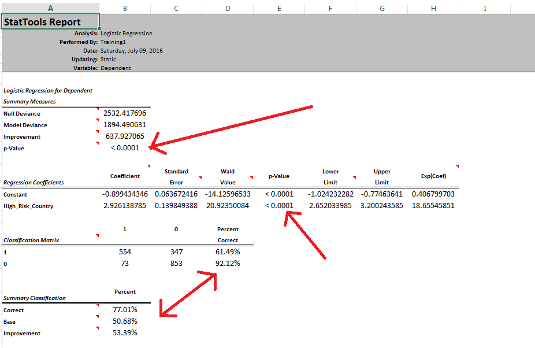Select the Summary Measures heading cell

point(29,101)
